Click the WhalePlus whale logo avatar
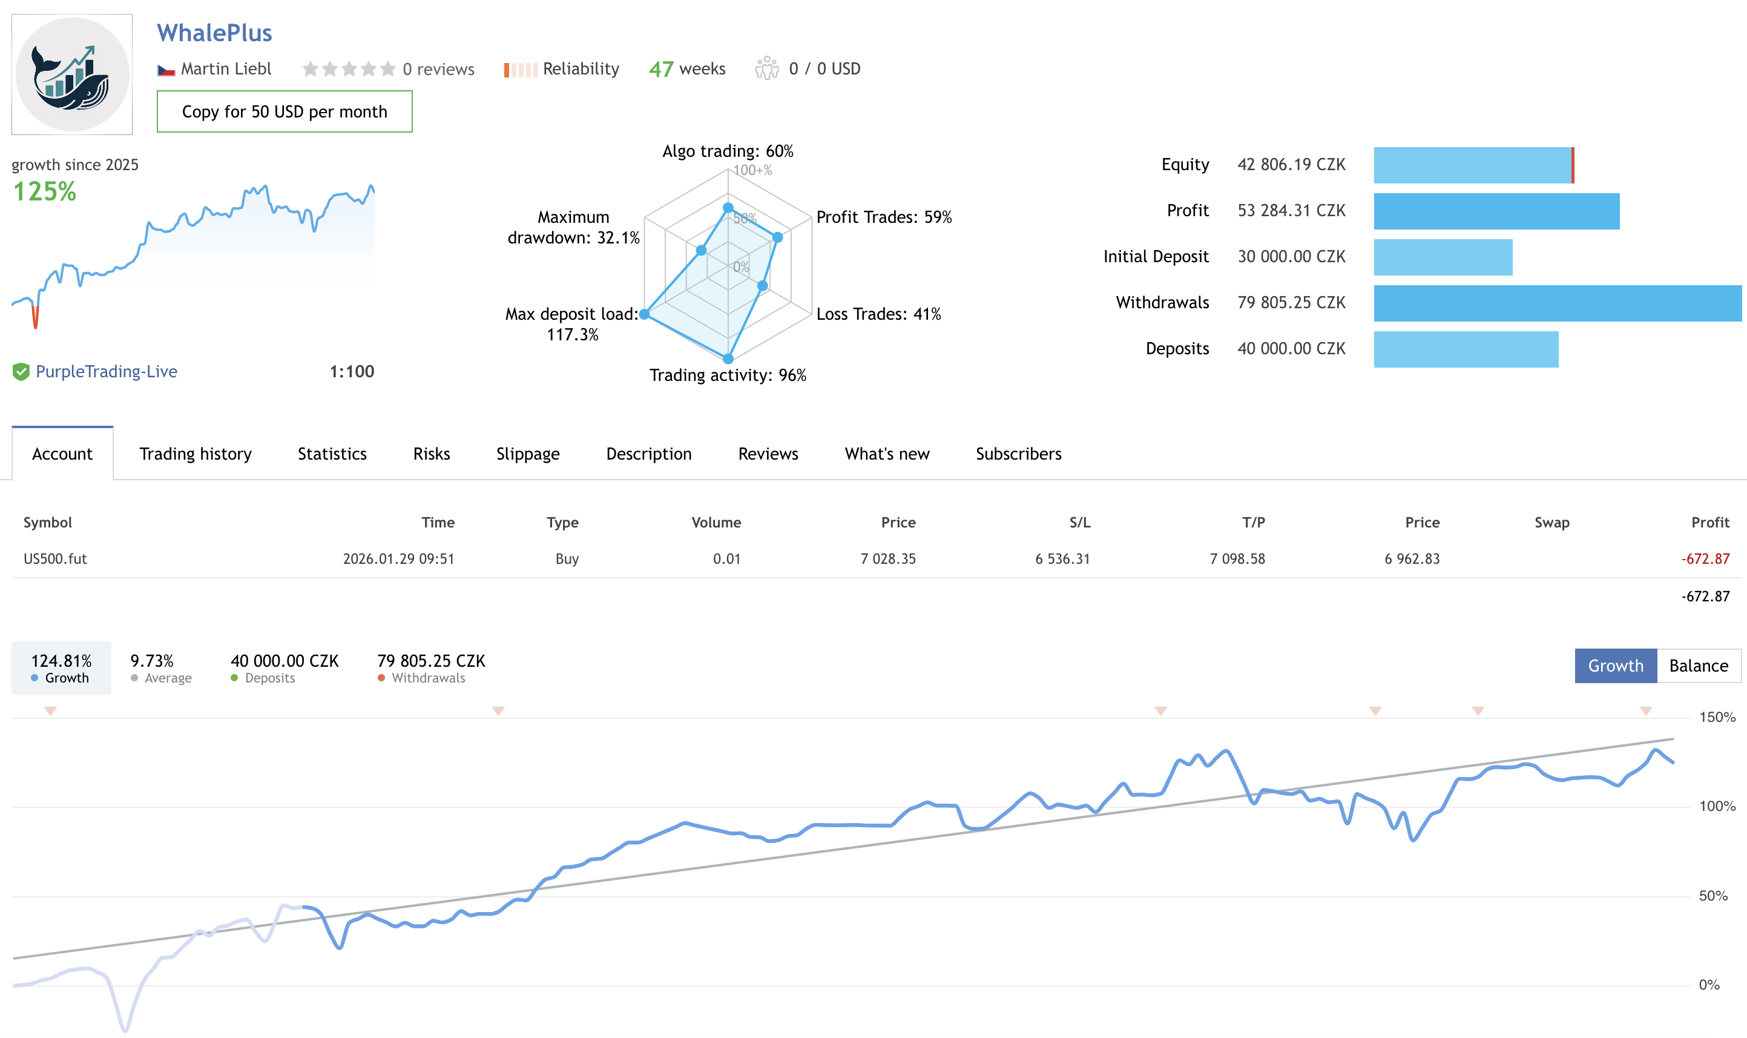Image resolution: width=1747 pixels, height=1038 pixels. click(x=72, y=72)
